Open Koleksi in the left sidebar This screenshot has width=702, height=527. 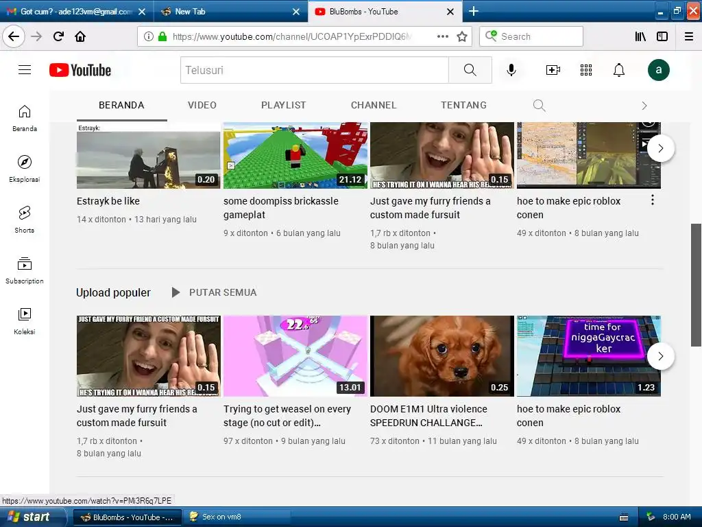coord(25,321)
